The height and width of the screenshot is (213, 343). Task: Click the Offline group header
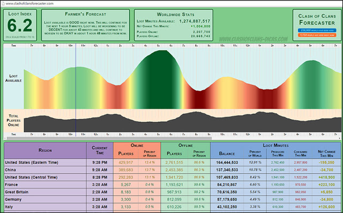185,145
